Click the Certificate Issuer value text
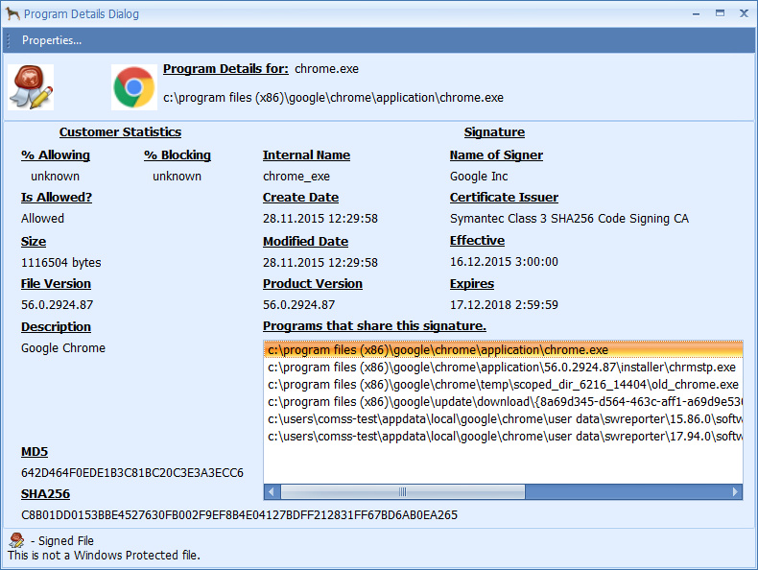This screenshot has width=758, height=570. click(x=569, y=219)
